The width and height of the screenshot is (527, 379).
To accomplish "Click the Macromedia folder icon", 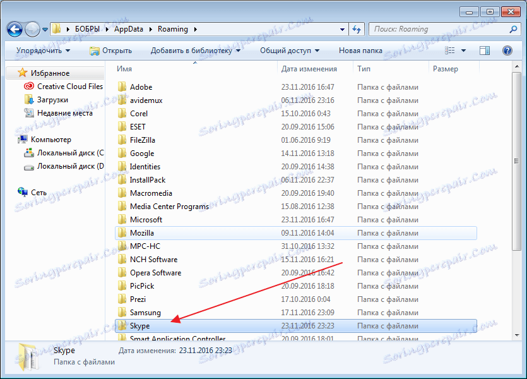I will tap(122, 193).
